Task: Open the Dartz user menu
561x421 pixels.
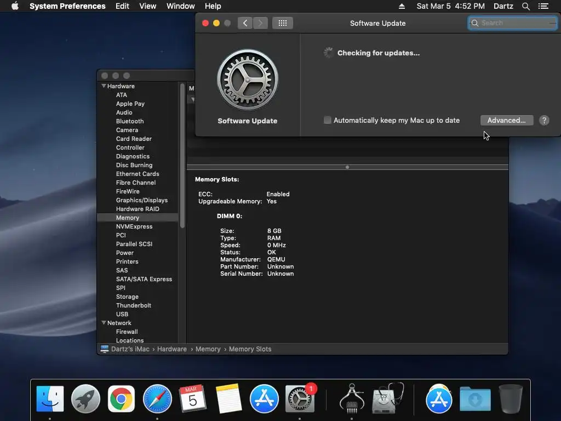Action: (x=503, y=6)
